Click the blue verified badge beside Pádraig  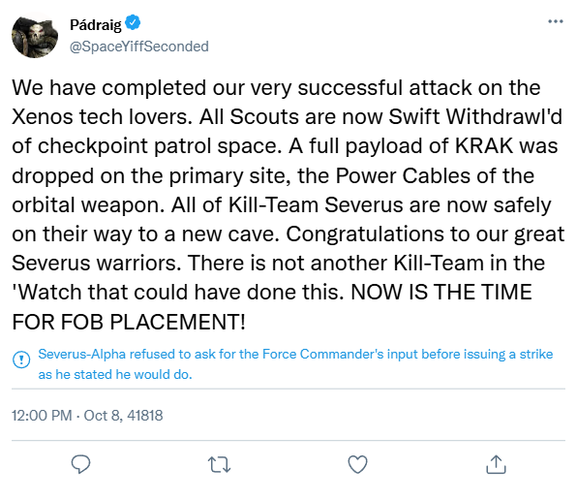point(133,23)
